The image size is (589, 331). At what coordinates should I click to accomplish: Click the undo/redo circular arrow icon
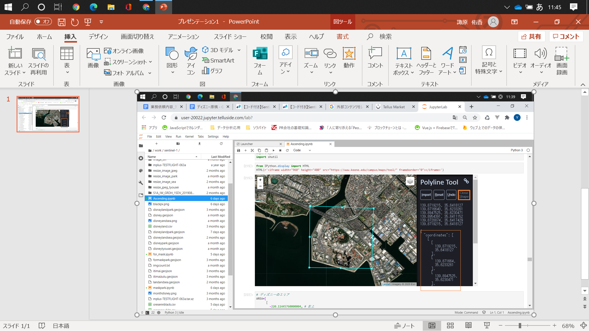[x=75, y=22]
